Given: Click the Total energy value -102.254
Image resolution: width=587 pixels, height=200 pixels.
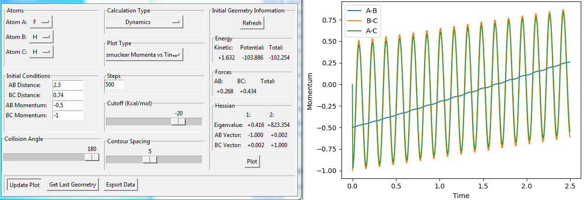Looking at the screenshot, I should (278, 58).
